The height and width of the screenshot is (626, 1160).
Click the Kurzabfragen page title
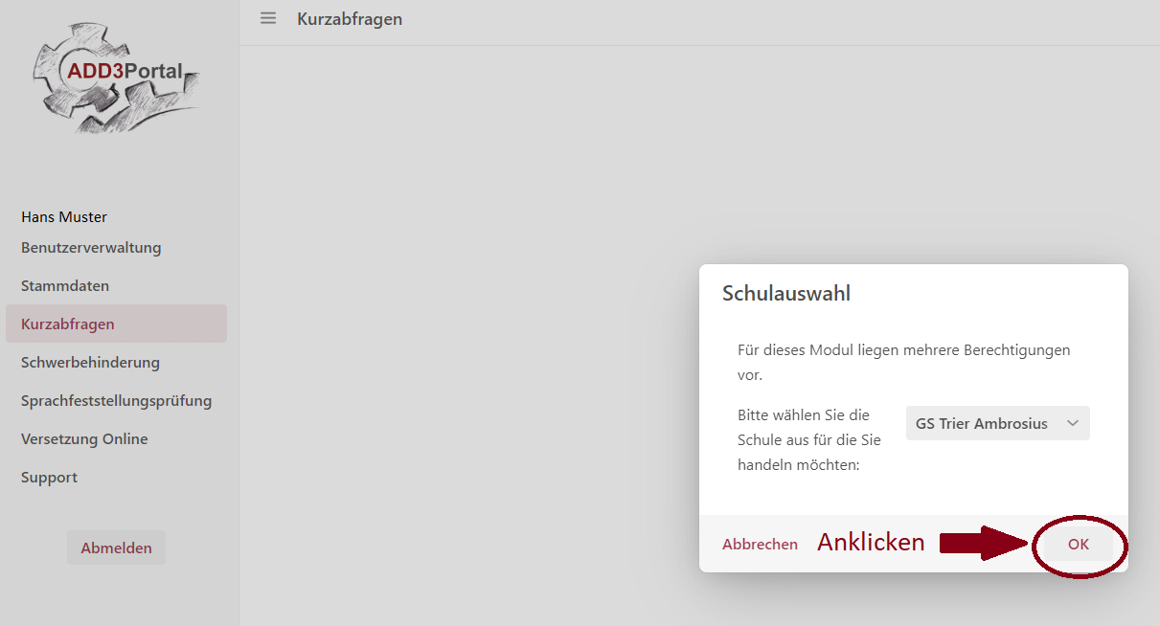(x=350, y=18)
